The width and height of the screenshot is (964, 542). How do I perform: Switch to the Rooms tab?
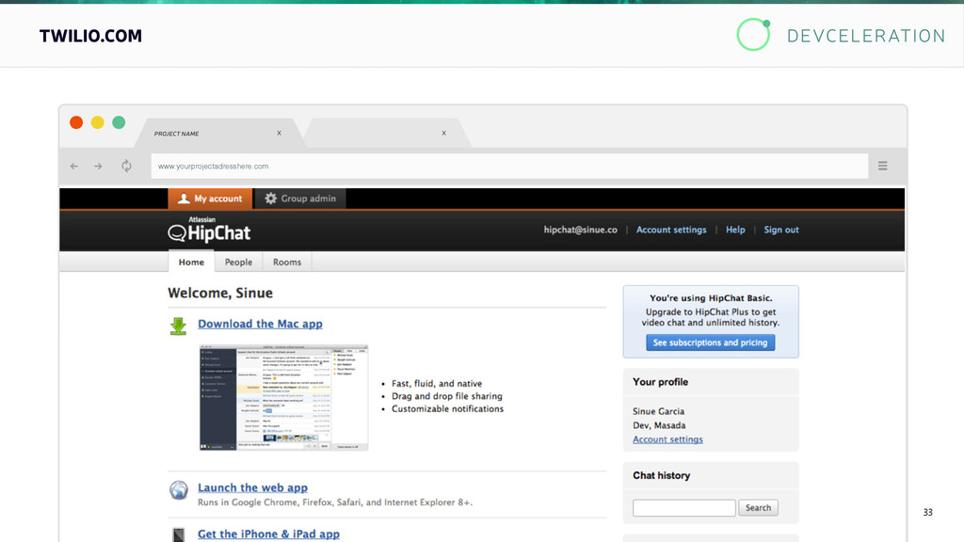[x=287, y=262]
